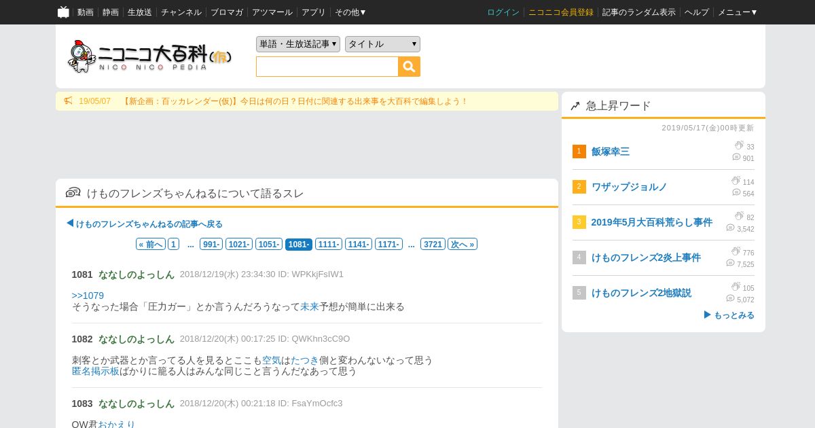Open the 静画 menu item
Viewport: 815px width, 428px height.
click(111, 12)
